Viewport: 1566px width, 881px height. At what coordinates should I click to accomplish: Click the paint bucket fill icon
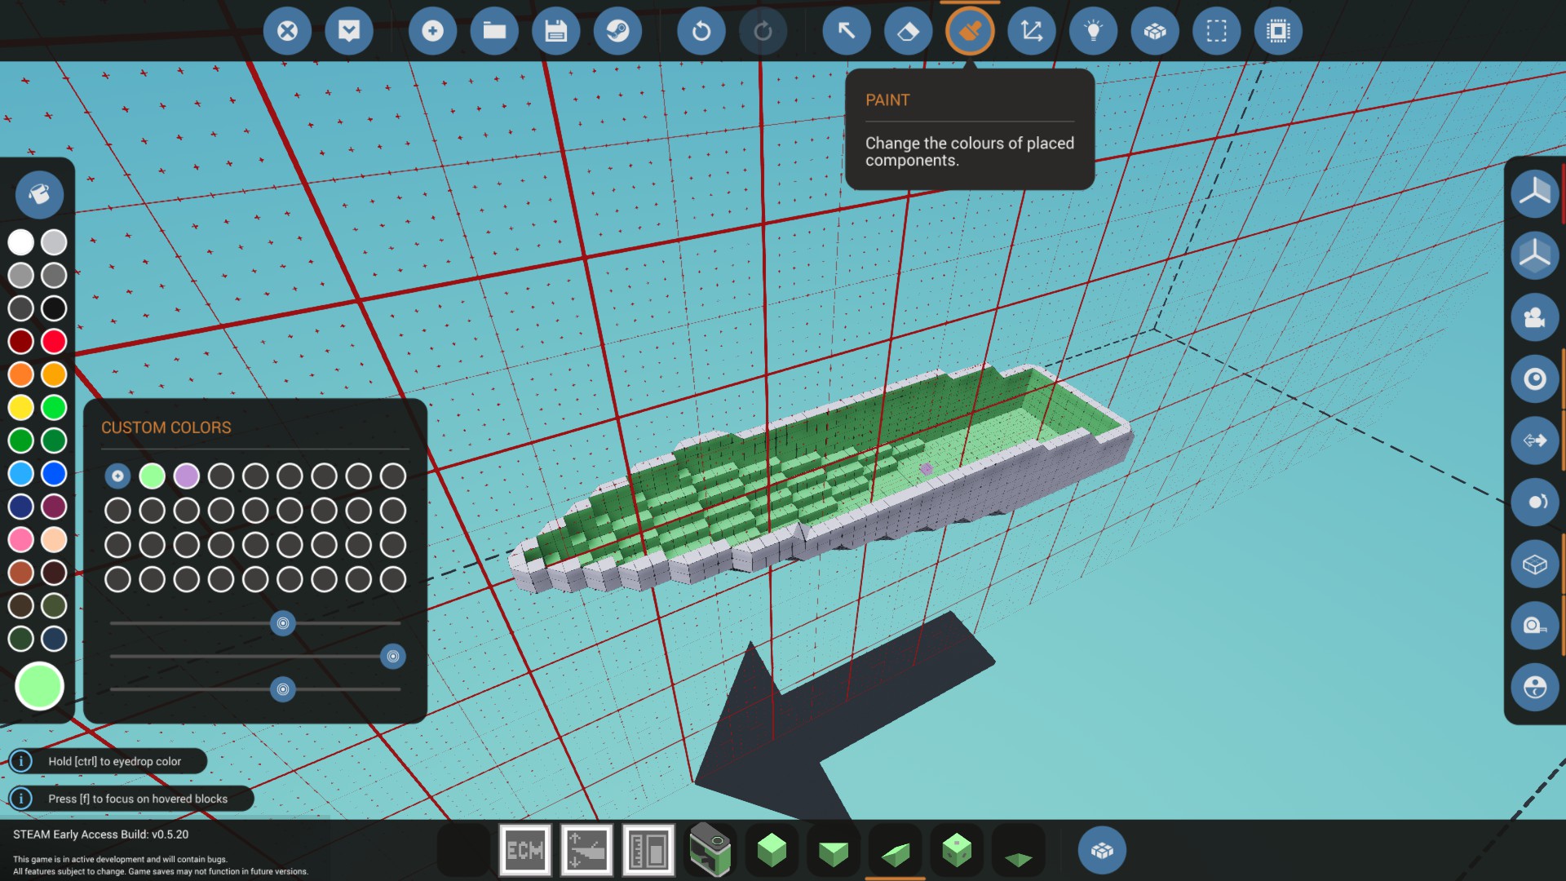click(39, 194)
